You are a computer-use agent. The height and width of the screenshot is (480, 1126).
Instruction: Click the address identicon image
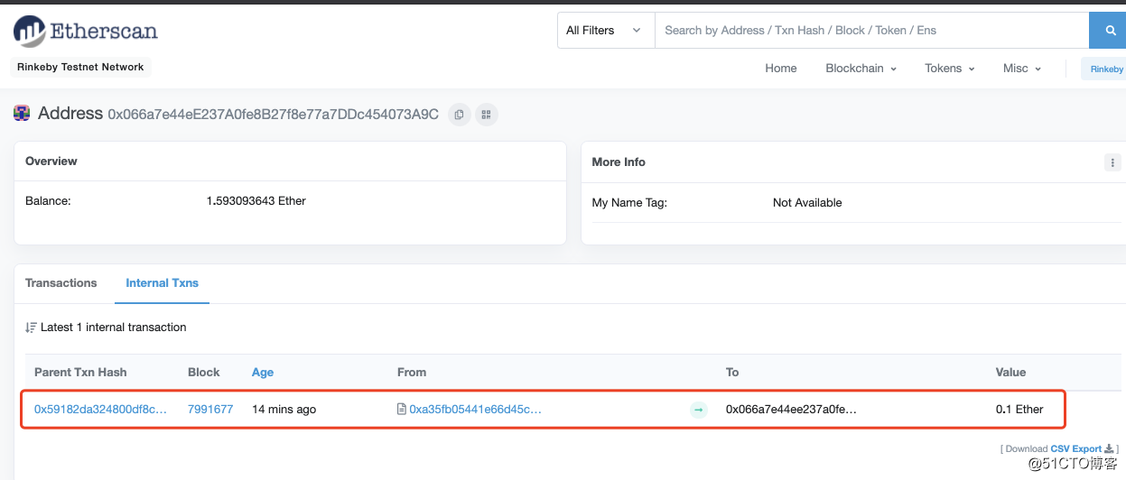(22, 114)
